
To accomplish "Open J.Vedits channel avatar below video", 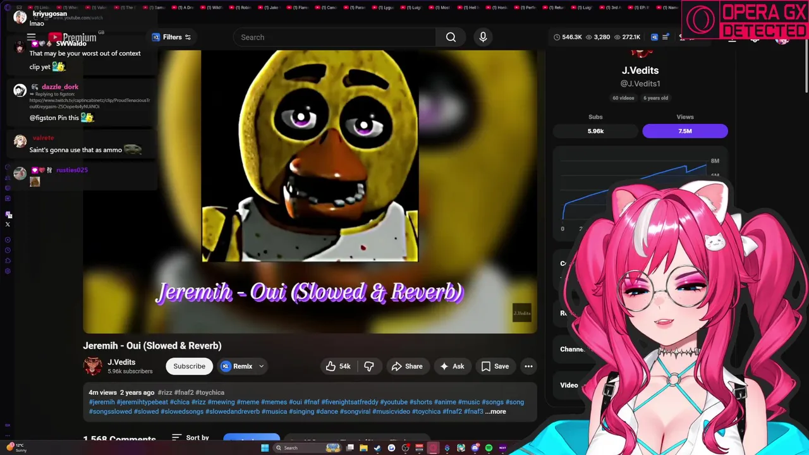I will (x=93, y=367).
